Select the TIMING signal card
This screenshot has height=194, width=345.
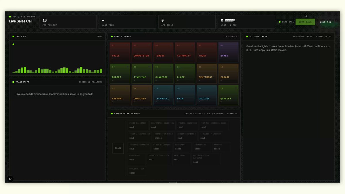click(x=163, y=52)
